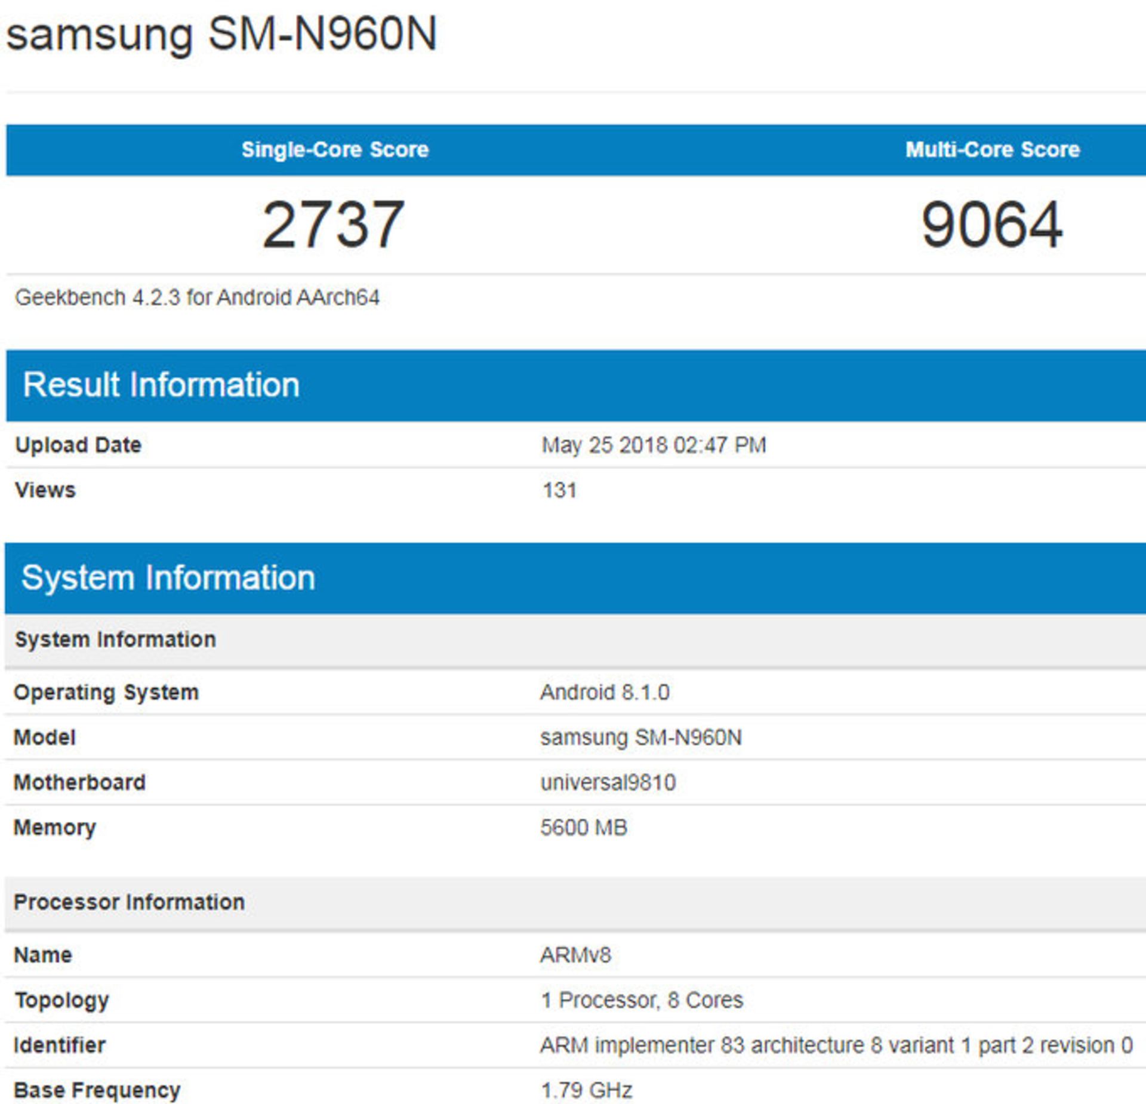Click the universal9810 motherboard value

click(x=608, y=782)
